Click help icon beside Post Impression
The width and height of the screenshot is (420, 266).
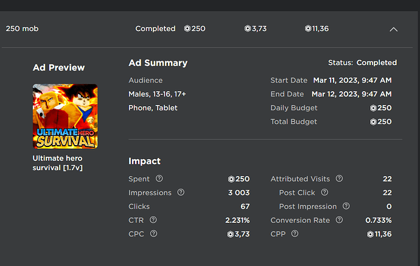tap(346, 206)
